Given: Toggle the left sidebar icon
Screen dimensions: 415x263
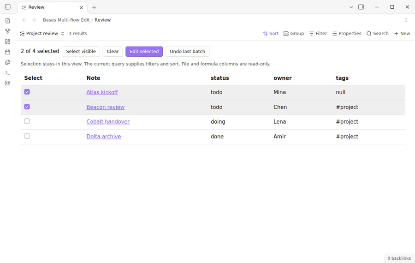Looking at the screenshot, I should tap(7, 7).
